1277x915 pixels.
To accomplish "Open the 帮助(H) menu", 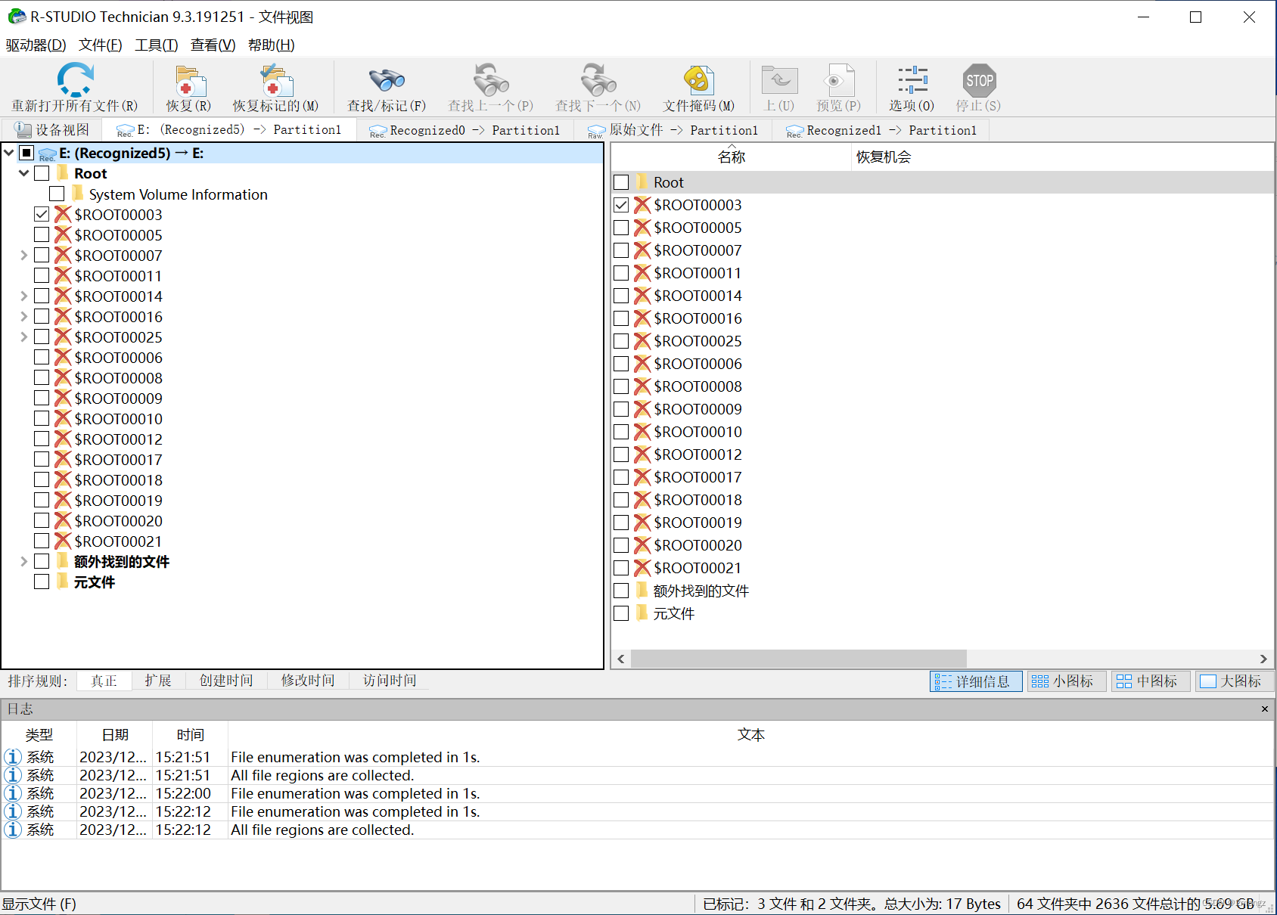I will click(x=271, y=45).
